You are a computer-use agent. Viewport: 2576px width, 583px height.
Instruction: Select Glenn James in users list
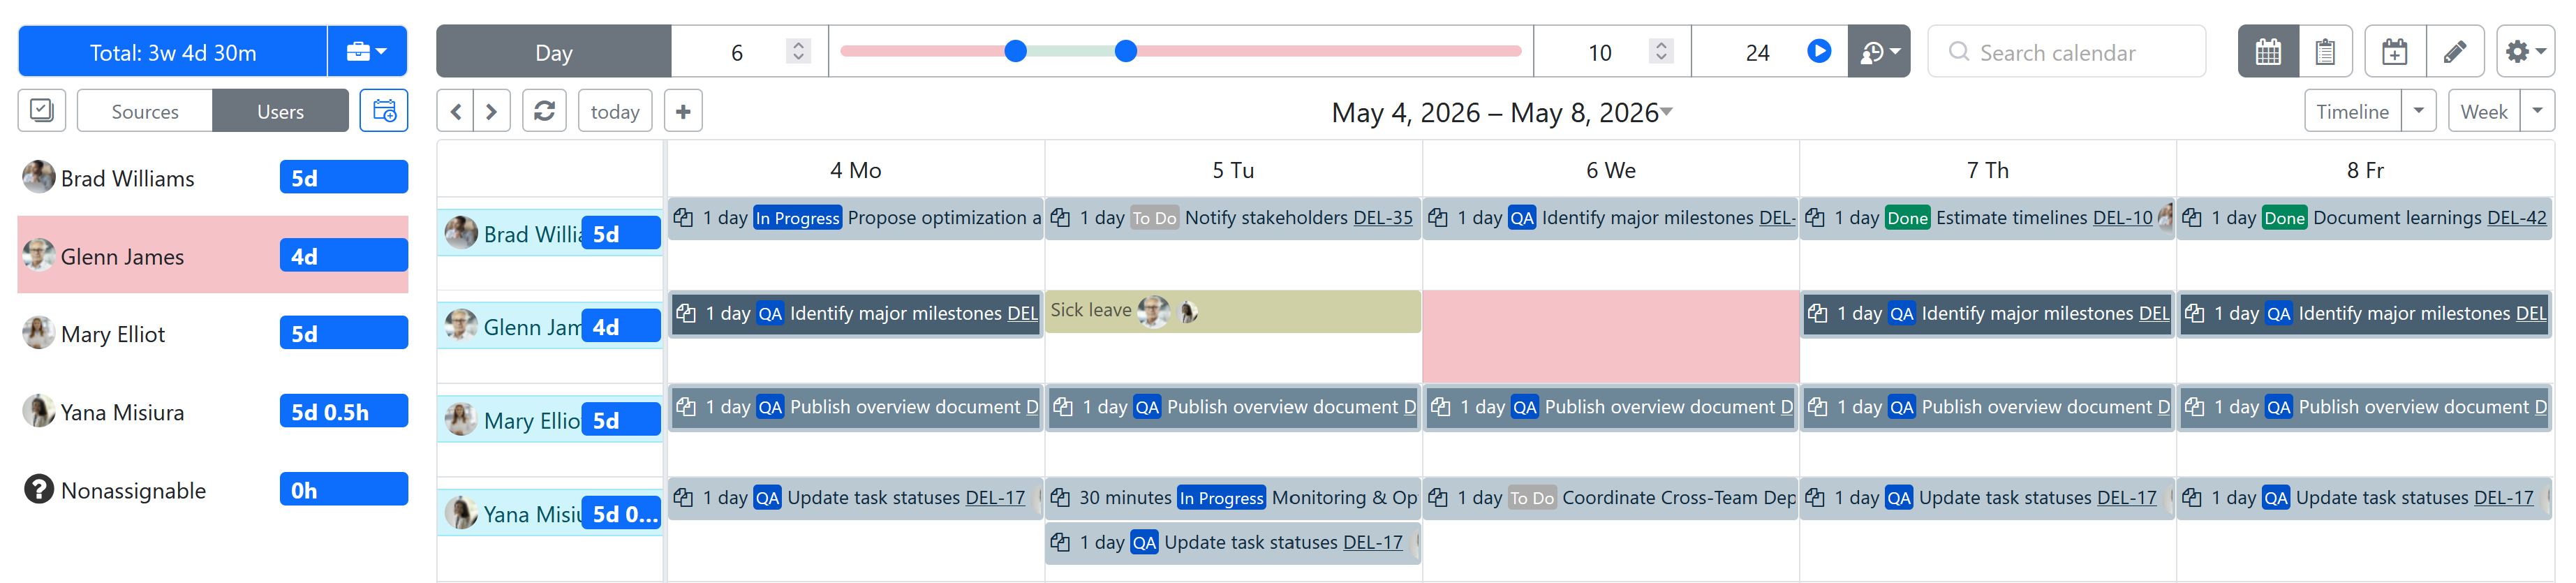coord(213,255)
